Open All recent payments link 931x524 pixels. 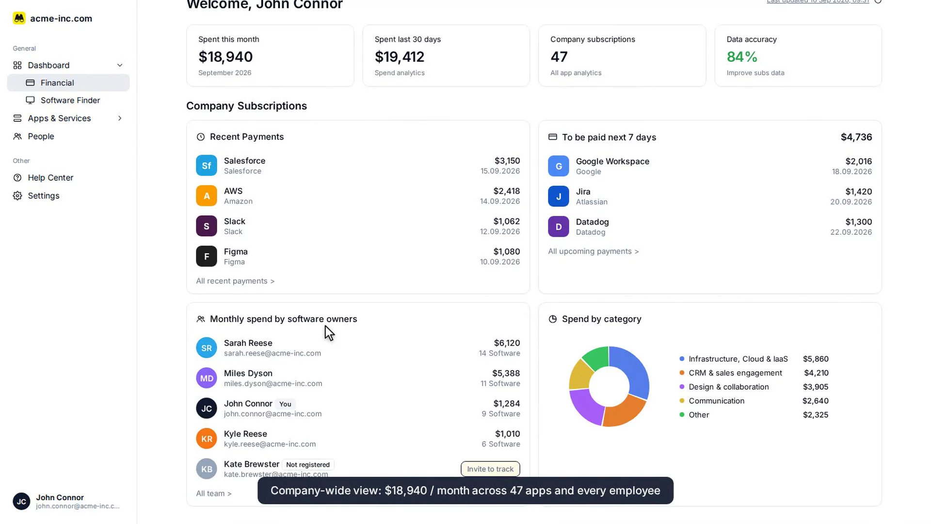click(x=235, y=281)
